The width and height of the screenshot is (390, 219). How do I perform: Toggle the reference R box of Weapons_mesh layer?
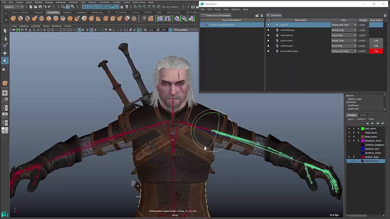(358, 141)
